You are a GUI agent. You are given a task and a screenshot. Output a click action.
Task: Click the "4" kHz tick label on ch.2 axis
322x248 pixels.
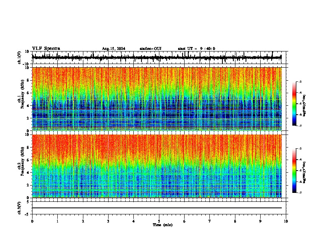pos(28,173)
